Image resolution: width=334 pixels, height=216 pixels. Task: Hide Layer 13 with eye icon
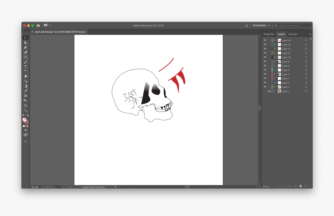pos(265,45)
